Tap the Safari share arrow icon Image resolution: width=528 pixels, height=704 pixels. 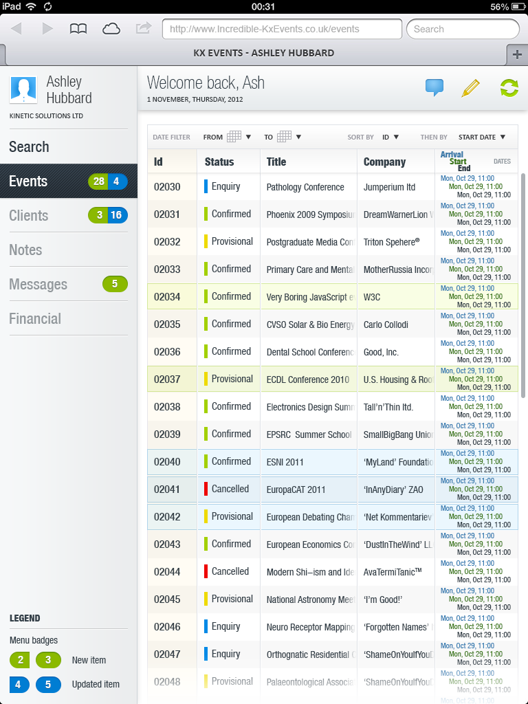144,29
